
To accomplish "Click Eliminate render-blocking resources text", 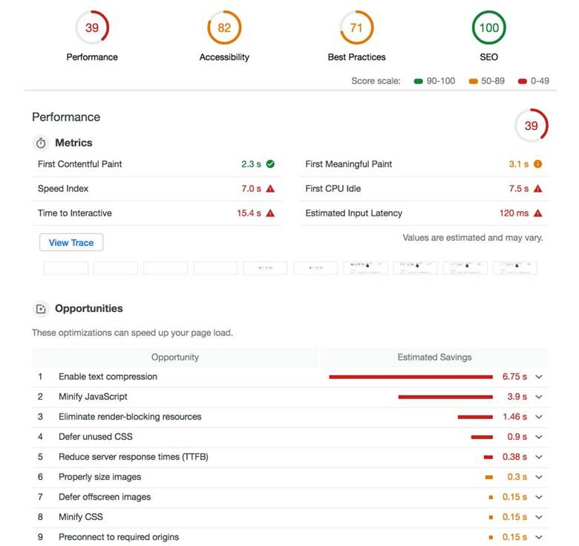I will [x=130, y=417].
